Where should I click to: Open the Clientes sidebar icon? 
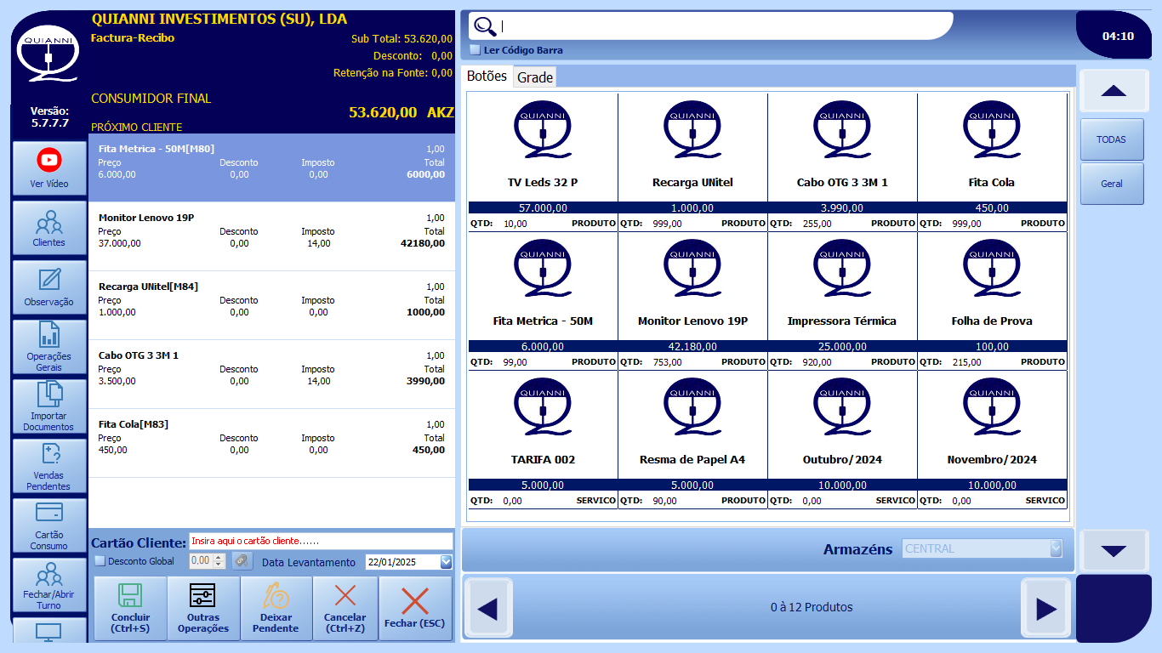[x=49, y=228]
